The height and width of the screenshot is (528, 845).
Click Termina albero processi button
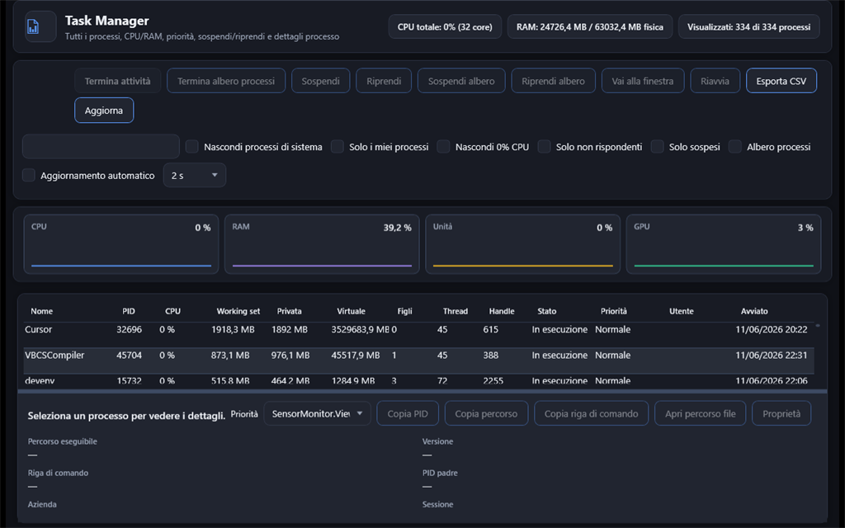226,81
